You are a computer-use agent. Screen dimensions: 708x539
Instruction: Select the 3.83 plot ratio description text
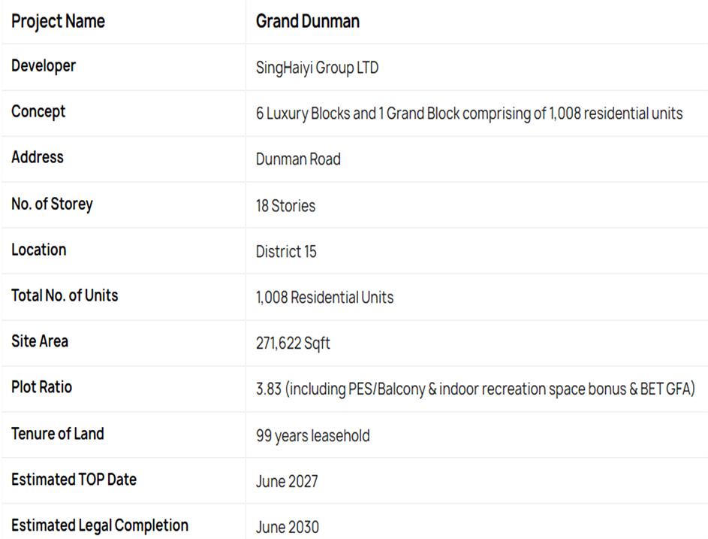pos(475,389)
